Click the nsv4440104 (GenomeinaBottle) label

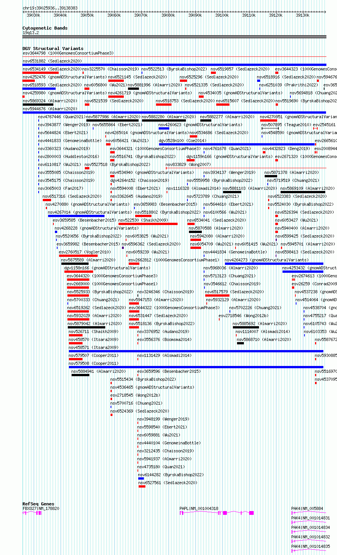pos(169,443)
